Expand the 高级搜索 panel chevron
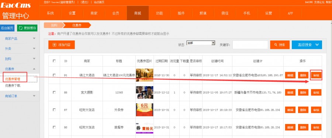The image size is (332, 138). coord(317,45)
